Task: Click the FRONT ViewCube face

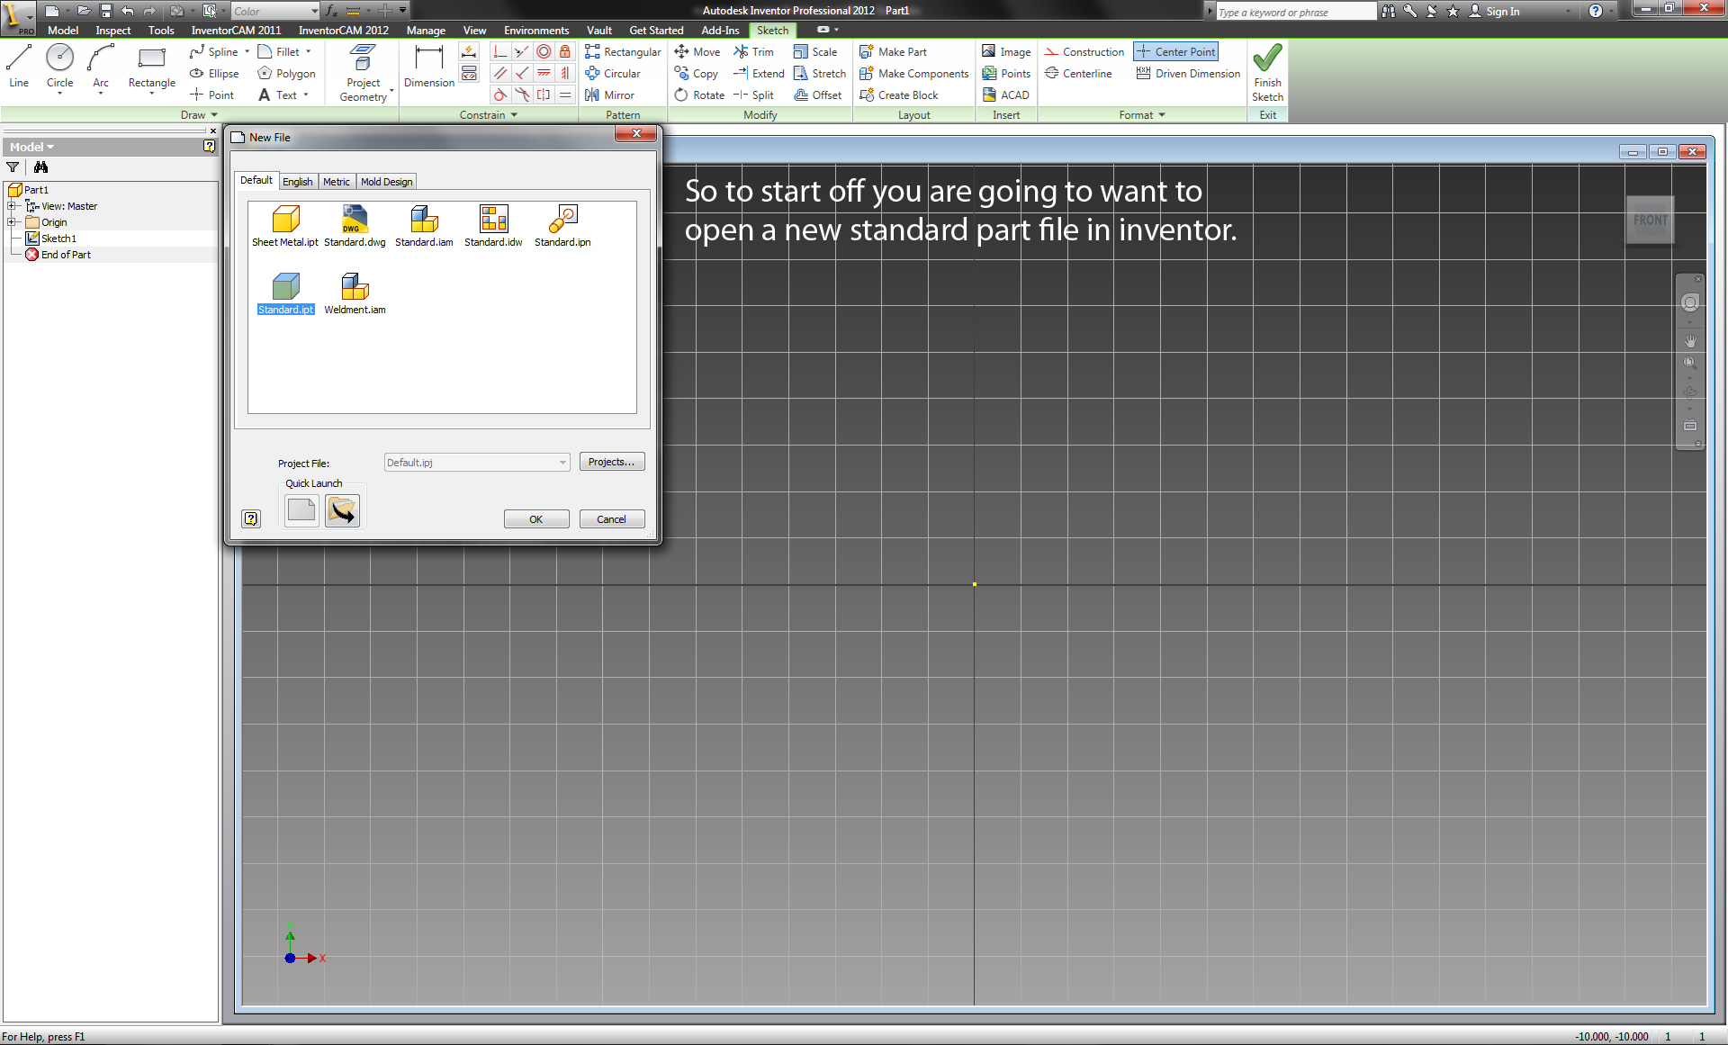Action: (x=1650, y=220)
